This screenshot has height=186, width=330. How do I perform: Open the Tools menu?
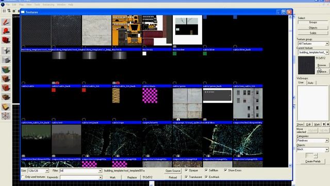click(37, 5)
